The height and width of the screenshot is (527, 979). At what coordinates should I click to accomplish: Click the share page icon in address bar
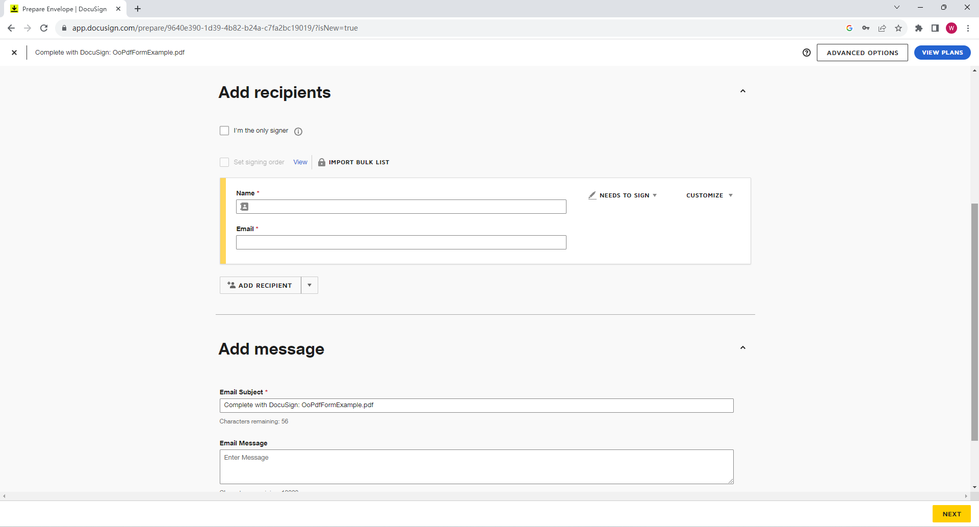click(882, 28)
